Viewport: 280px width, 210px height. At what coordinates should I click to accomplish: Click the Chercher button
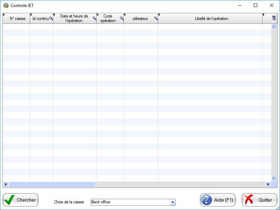pos(21,200)
